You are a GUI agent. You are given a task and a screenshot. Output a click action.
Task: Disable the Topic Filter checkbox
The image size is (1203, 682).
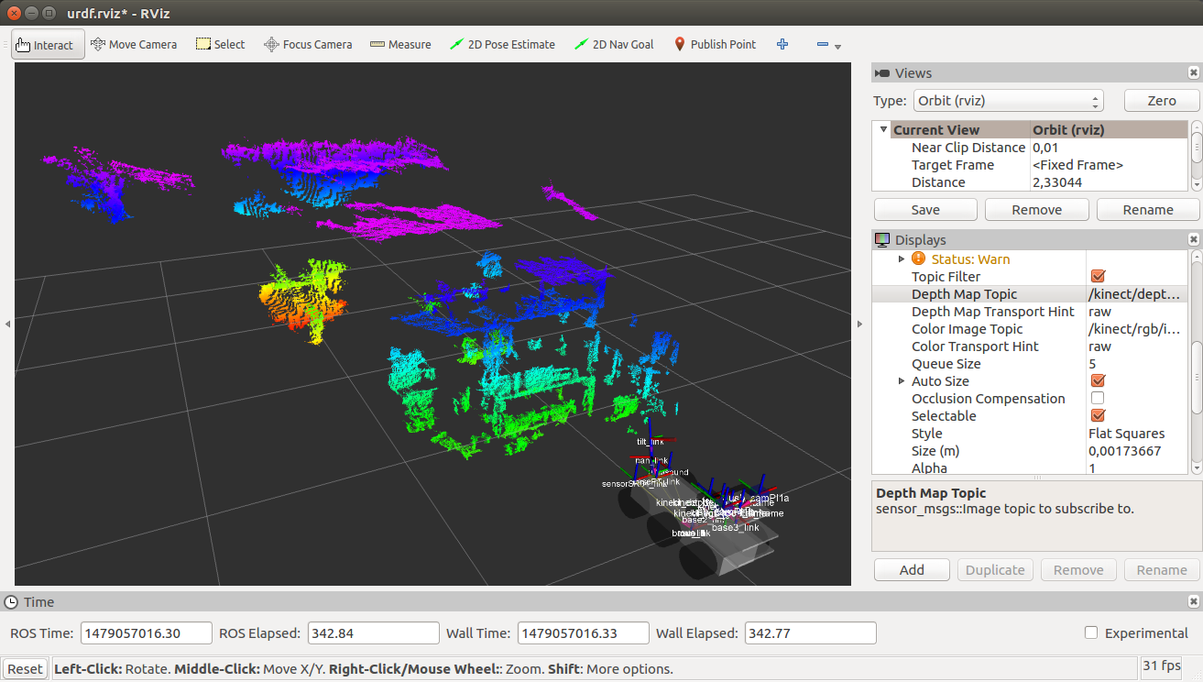coord(1098,277)
